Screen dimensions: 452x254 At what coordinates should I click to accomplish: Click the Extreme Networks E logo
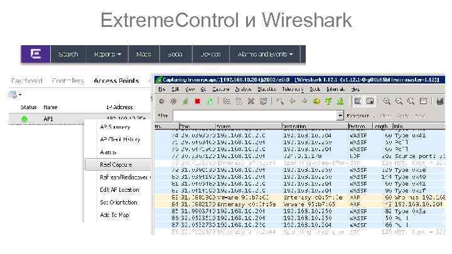pyautogui.click(x=36, y=54)
